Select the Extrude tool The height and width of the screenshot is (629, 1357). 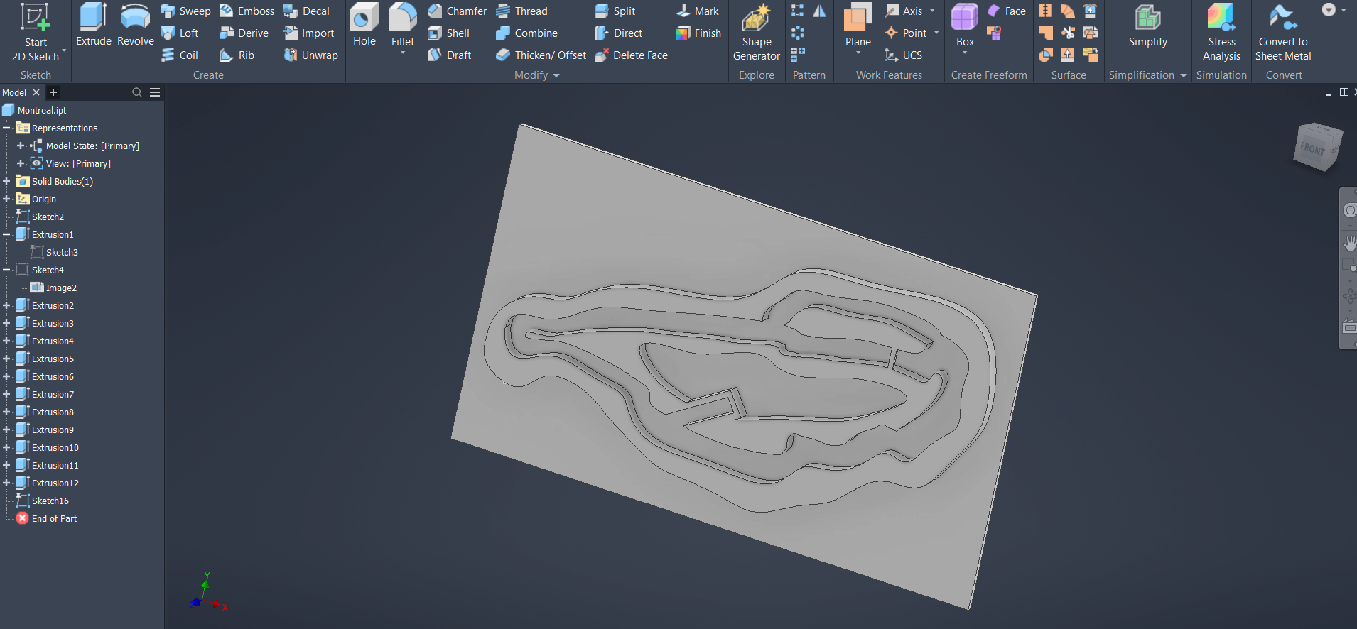pos(94,26)
